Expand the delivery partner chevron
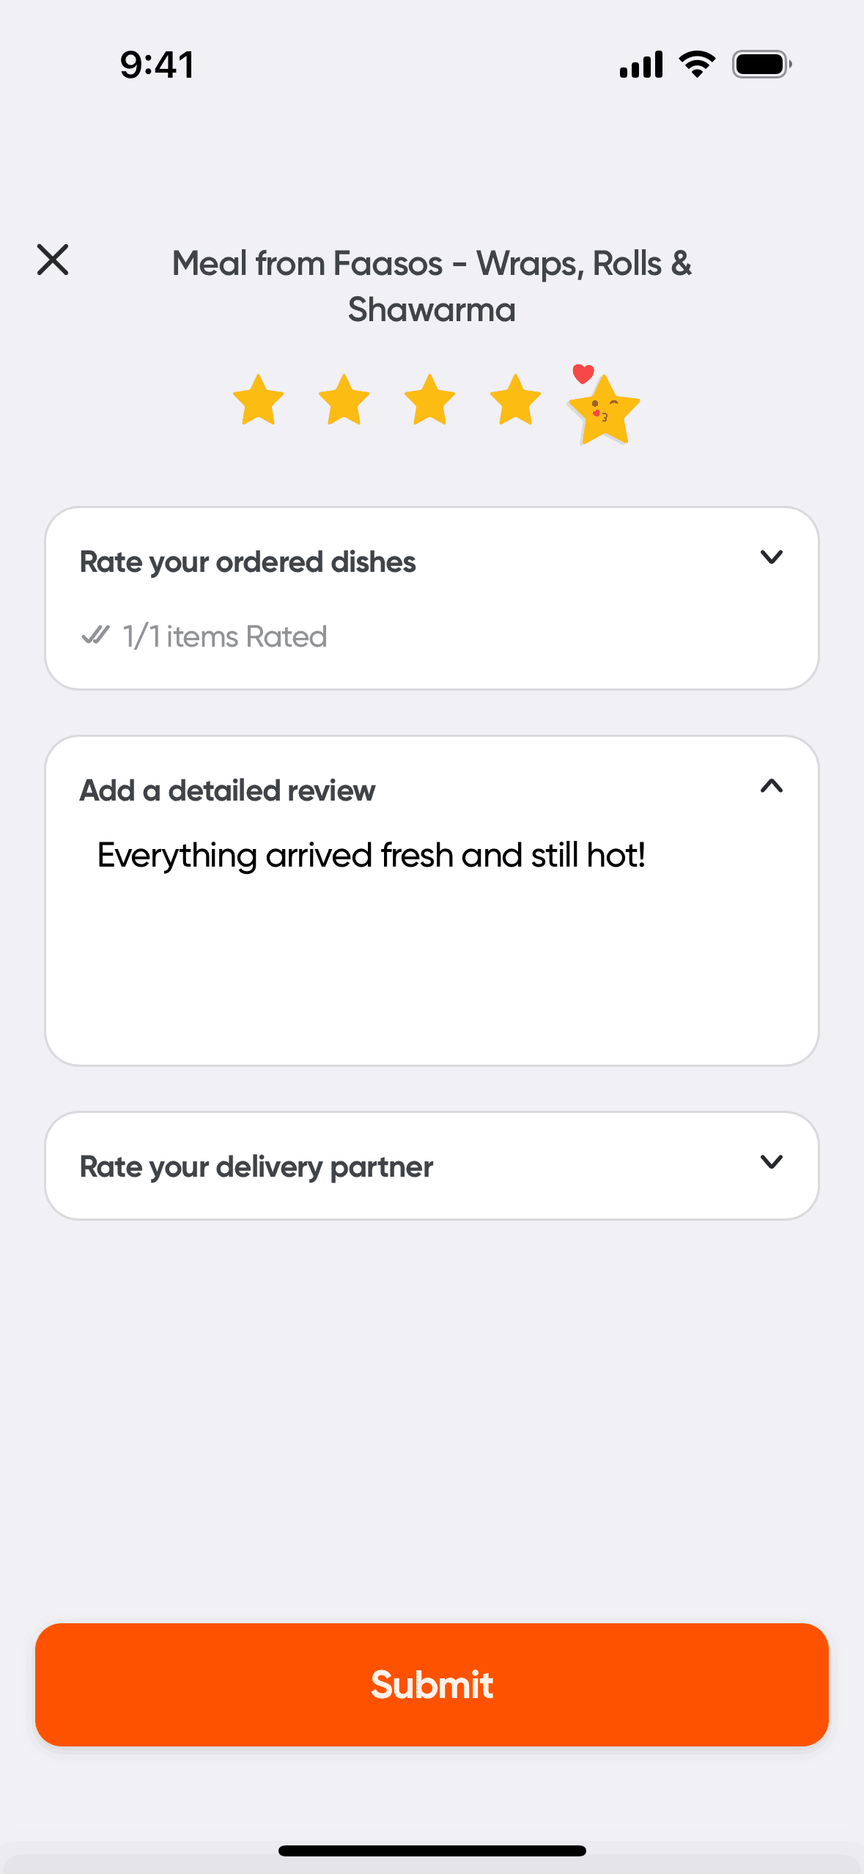Image resolution: width=864 pixels, height=1874 pixels. (x=772, y=1162)
